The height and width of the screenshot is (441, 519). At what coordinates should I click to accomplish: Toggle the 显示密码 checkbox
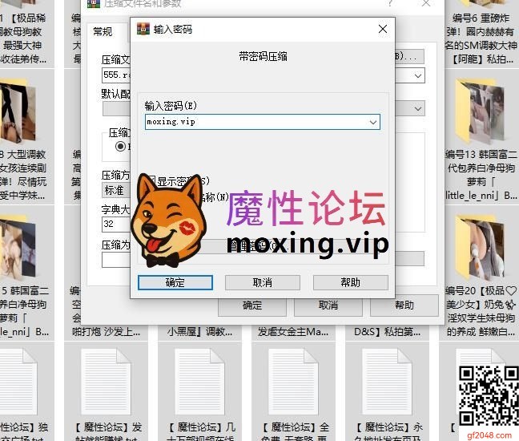coord(150,181)
